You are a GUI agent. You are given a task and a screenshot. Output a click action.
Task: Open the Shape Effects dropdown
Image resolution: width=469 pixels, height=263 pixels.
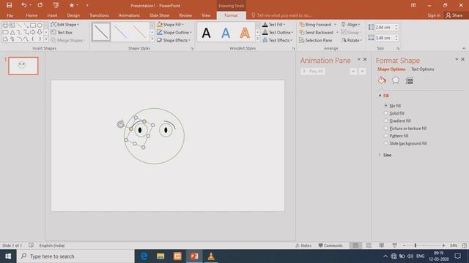pos(174,40)
